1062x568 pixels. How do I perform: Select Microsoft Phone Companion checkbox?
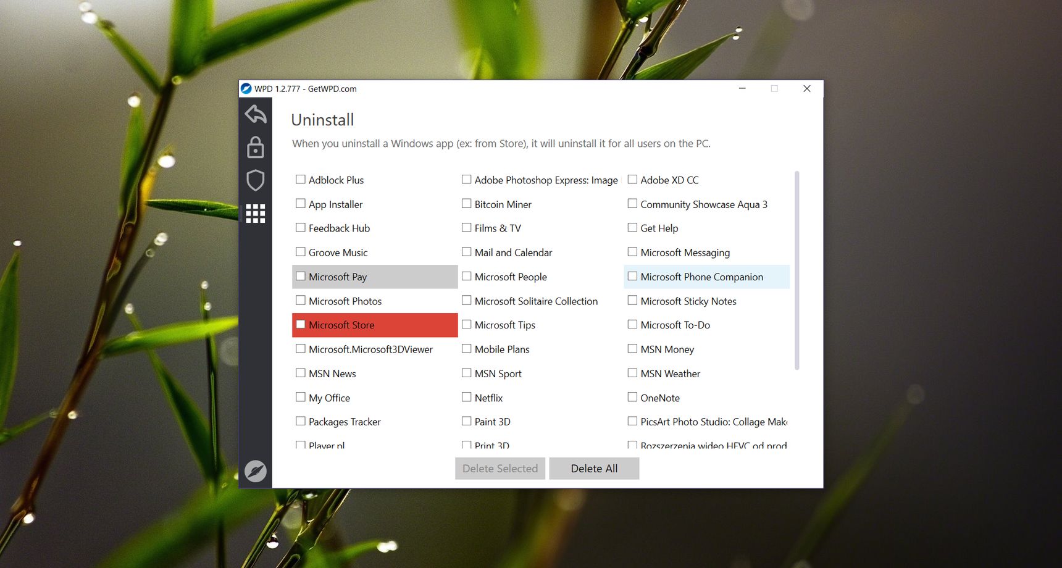632,277
